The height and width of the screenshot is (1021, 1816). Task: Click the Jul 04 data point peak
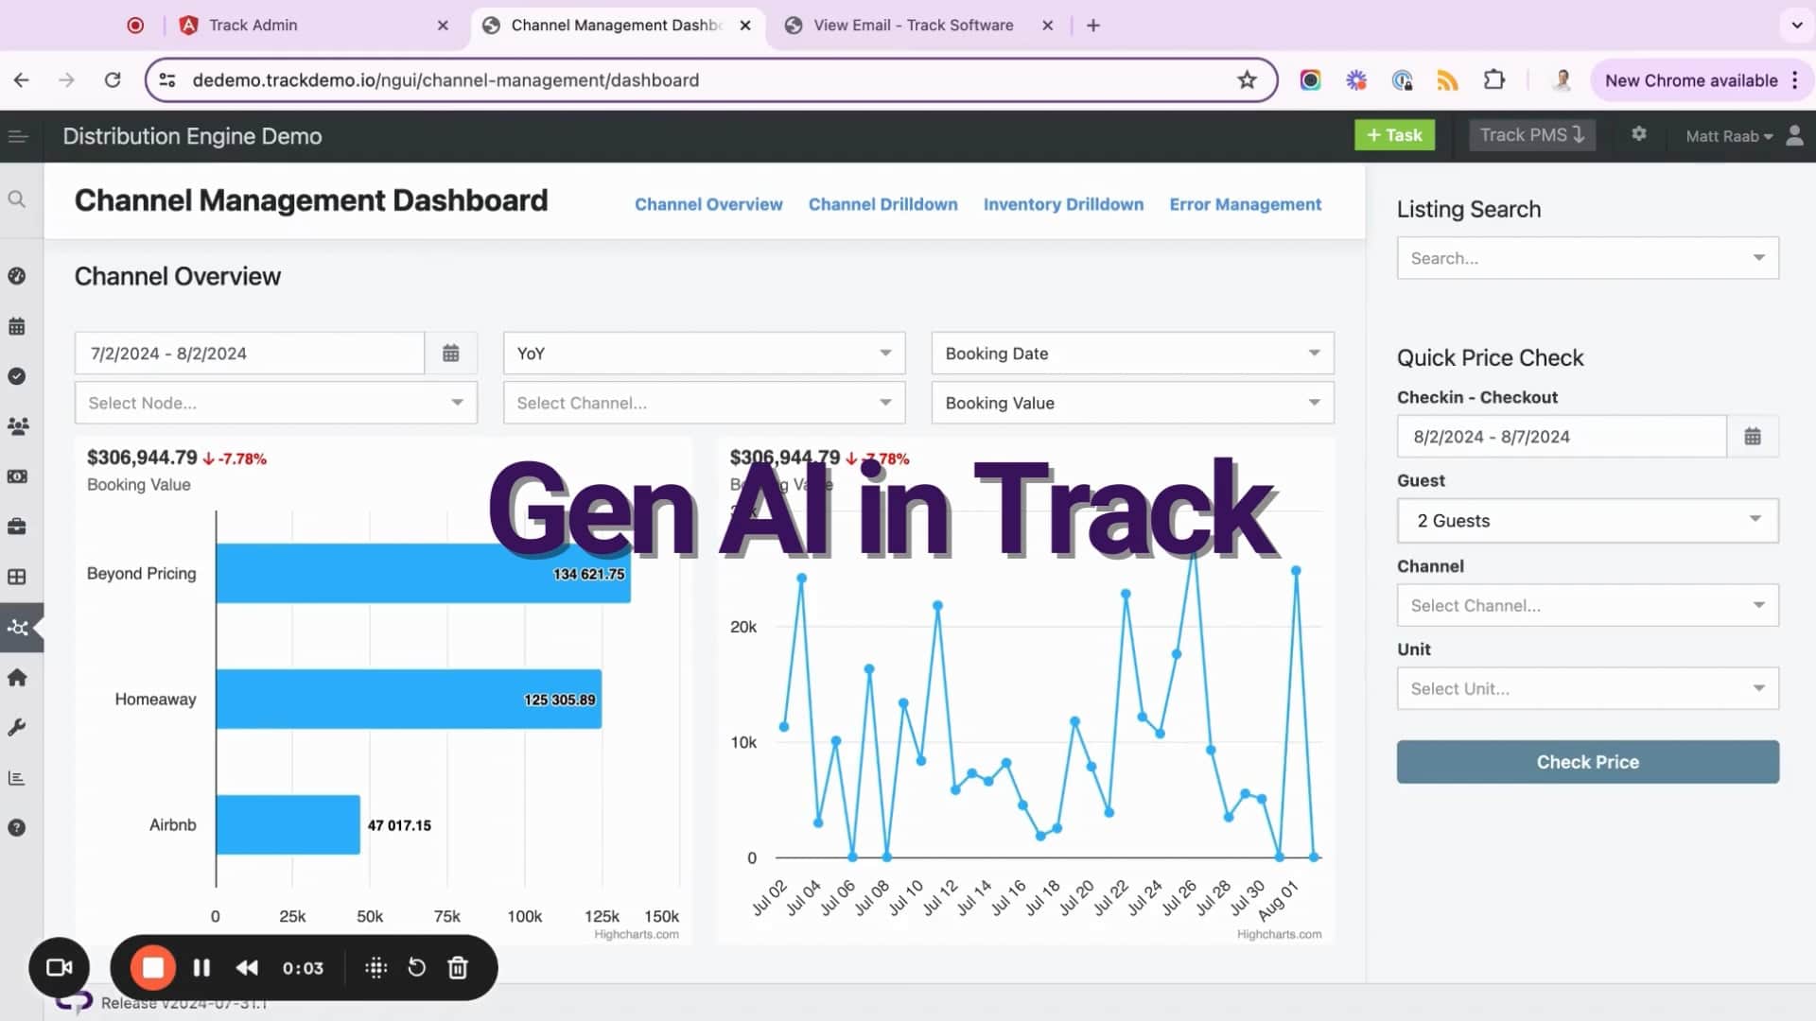(x=801, y=578)
